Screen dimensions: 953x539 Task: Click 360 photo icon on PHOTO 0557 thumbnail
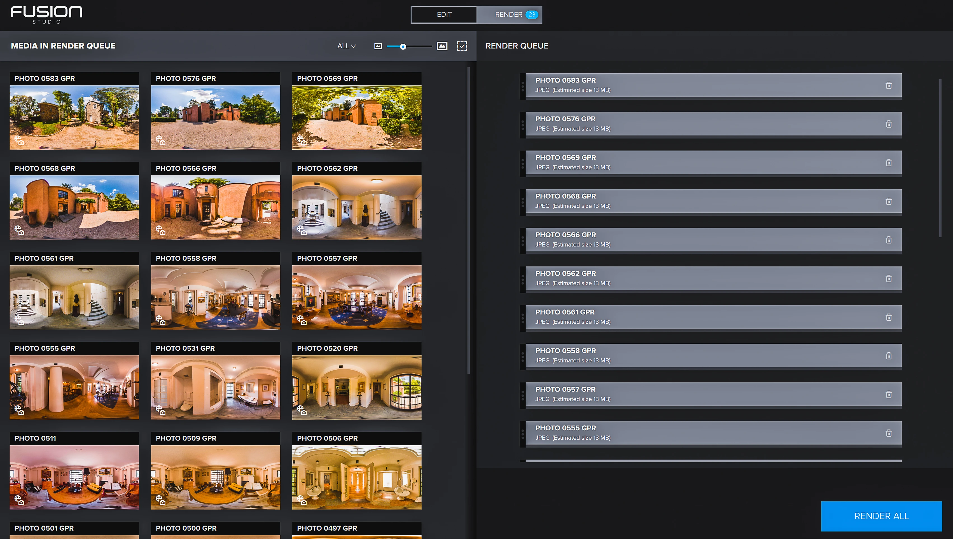(302, 320)
